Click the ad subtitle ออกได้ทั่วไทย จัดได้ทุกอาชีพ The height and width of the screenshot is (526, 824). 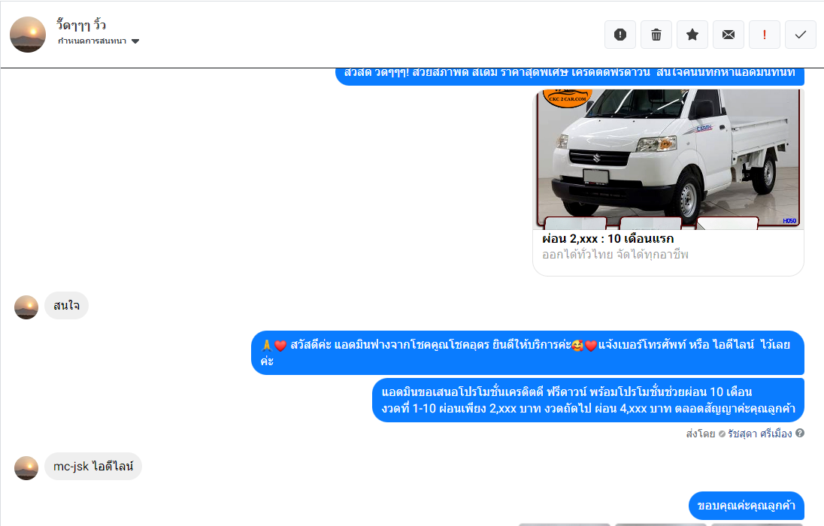[615, 255]
